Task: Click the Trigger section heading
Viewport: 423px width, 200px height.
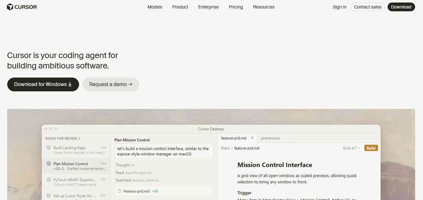Action: [244, 193]
